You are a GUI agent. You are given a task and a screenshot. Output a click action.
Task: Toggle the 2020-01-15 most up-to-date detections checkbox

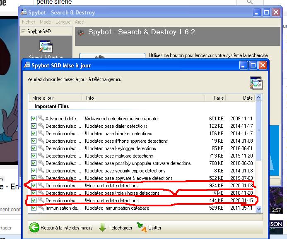tap(34, 201)
